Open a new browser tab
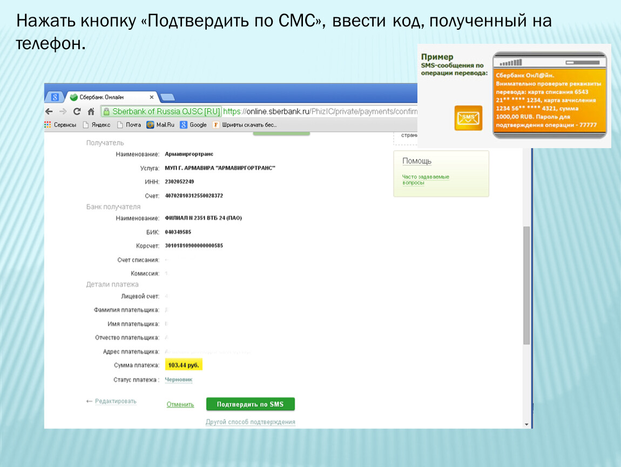Image resolution: width=621 pixels, height=467 pixels. point(167,97)
